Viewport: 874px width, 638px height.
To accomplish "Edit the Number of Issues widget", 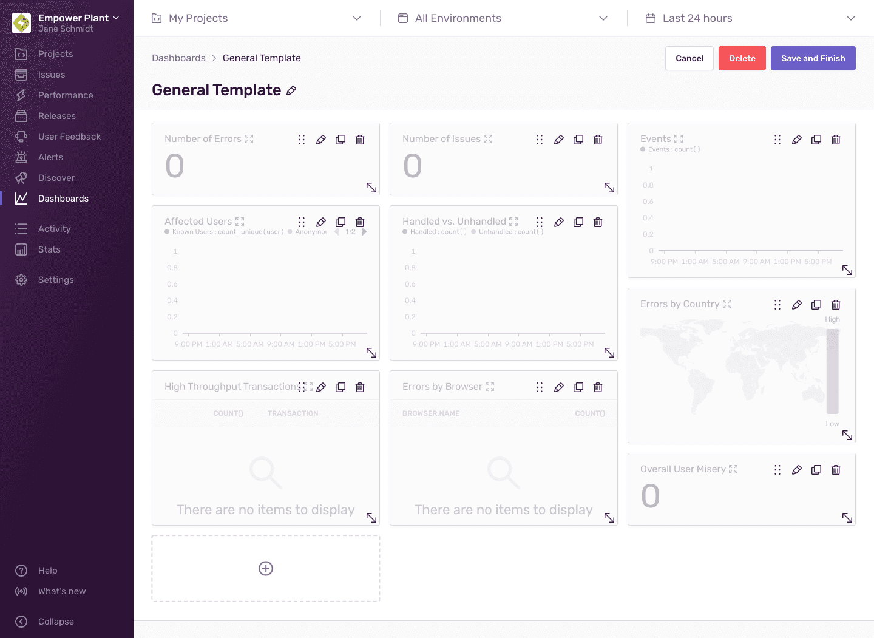I will (559, 140).
